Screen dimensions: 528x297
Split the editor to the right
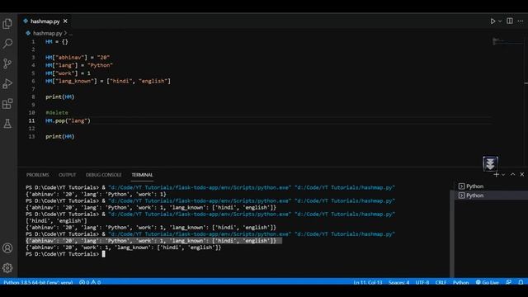pyautogui.click(x=510, y=21)
